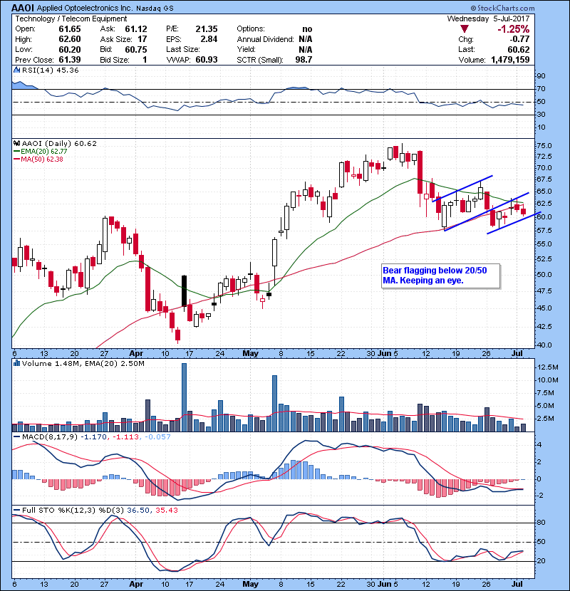Click the RSI(14) 45.36 label text
Screen dimensions: 570x591
click(50, 70)
